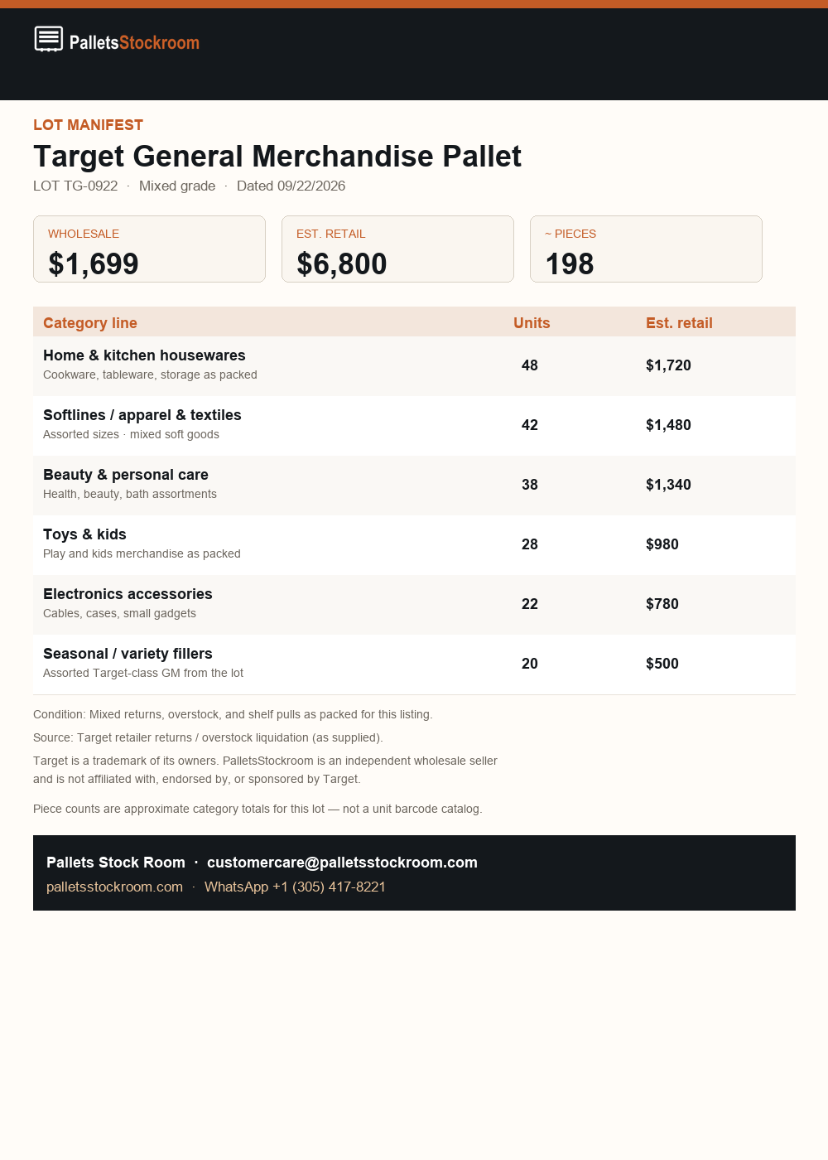Select the Home & kitchen housewares row

[414, 365]
